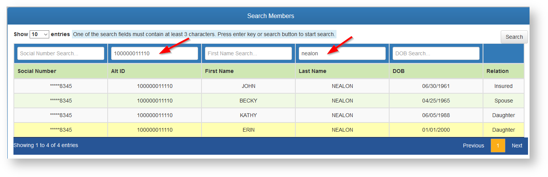The width and height of the screenshot is (548, 177).
Task: Focus the First Name Search field
Action: 248,53
